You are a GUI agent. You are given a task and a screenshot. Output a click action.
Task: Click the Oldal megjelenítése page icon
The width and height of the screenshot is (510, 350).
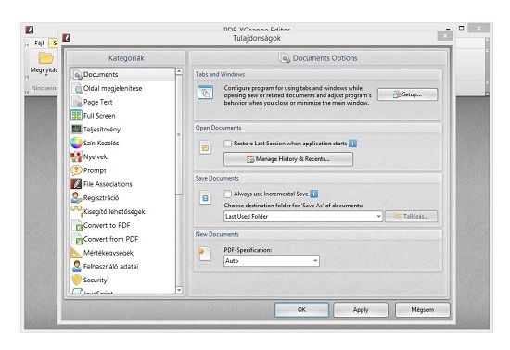(77, 88)
